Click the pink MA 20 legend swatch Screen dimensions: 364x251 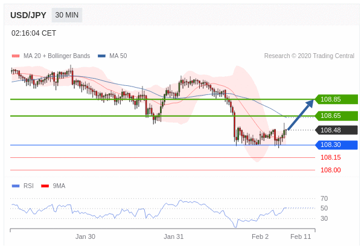point(16,56)
